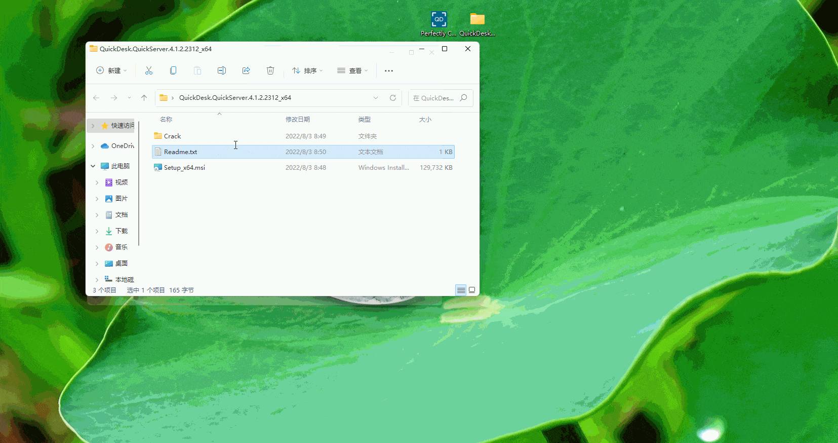Switch to details view layout toggle
Screen dimensions: 838x443
(x=461, y=290)
